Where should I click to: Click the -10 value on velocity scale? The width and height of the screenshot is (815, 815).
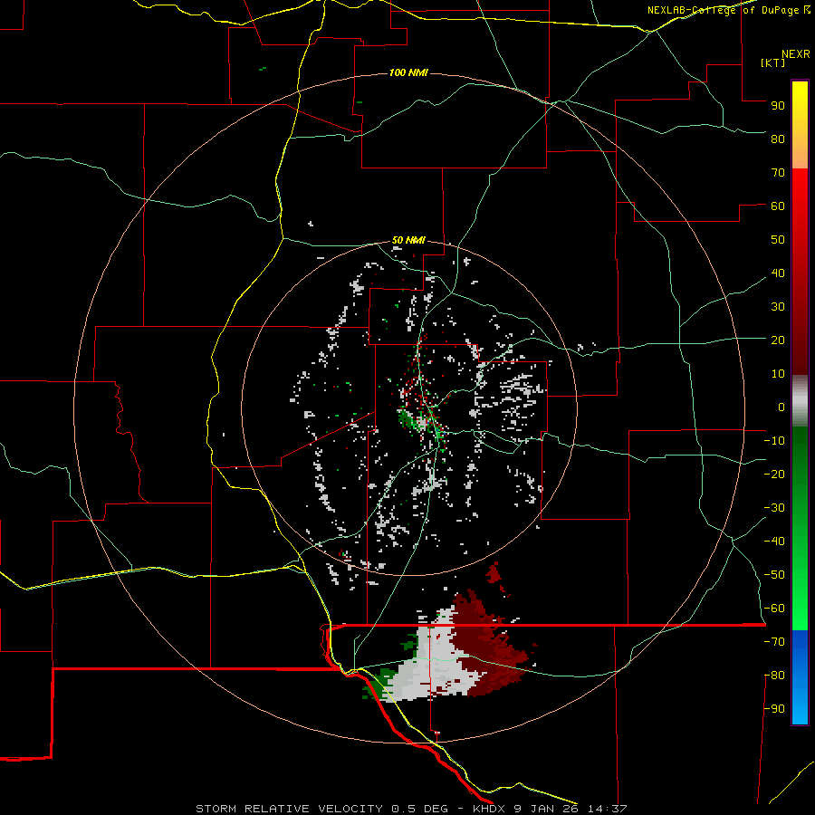click(774, 441)
